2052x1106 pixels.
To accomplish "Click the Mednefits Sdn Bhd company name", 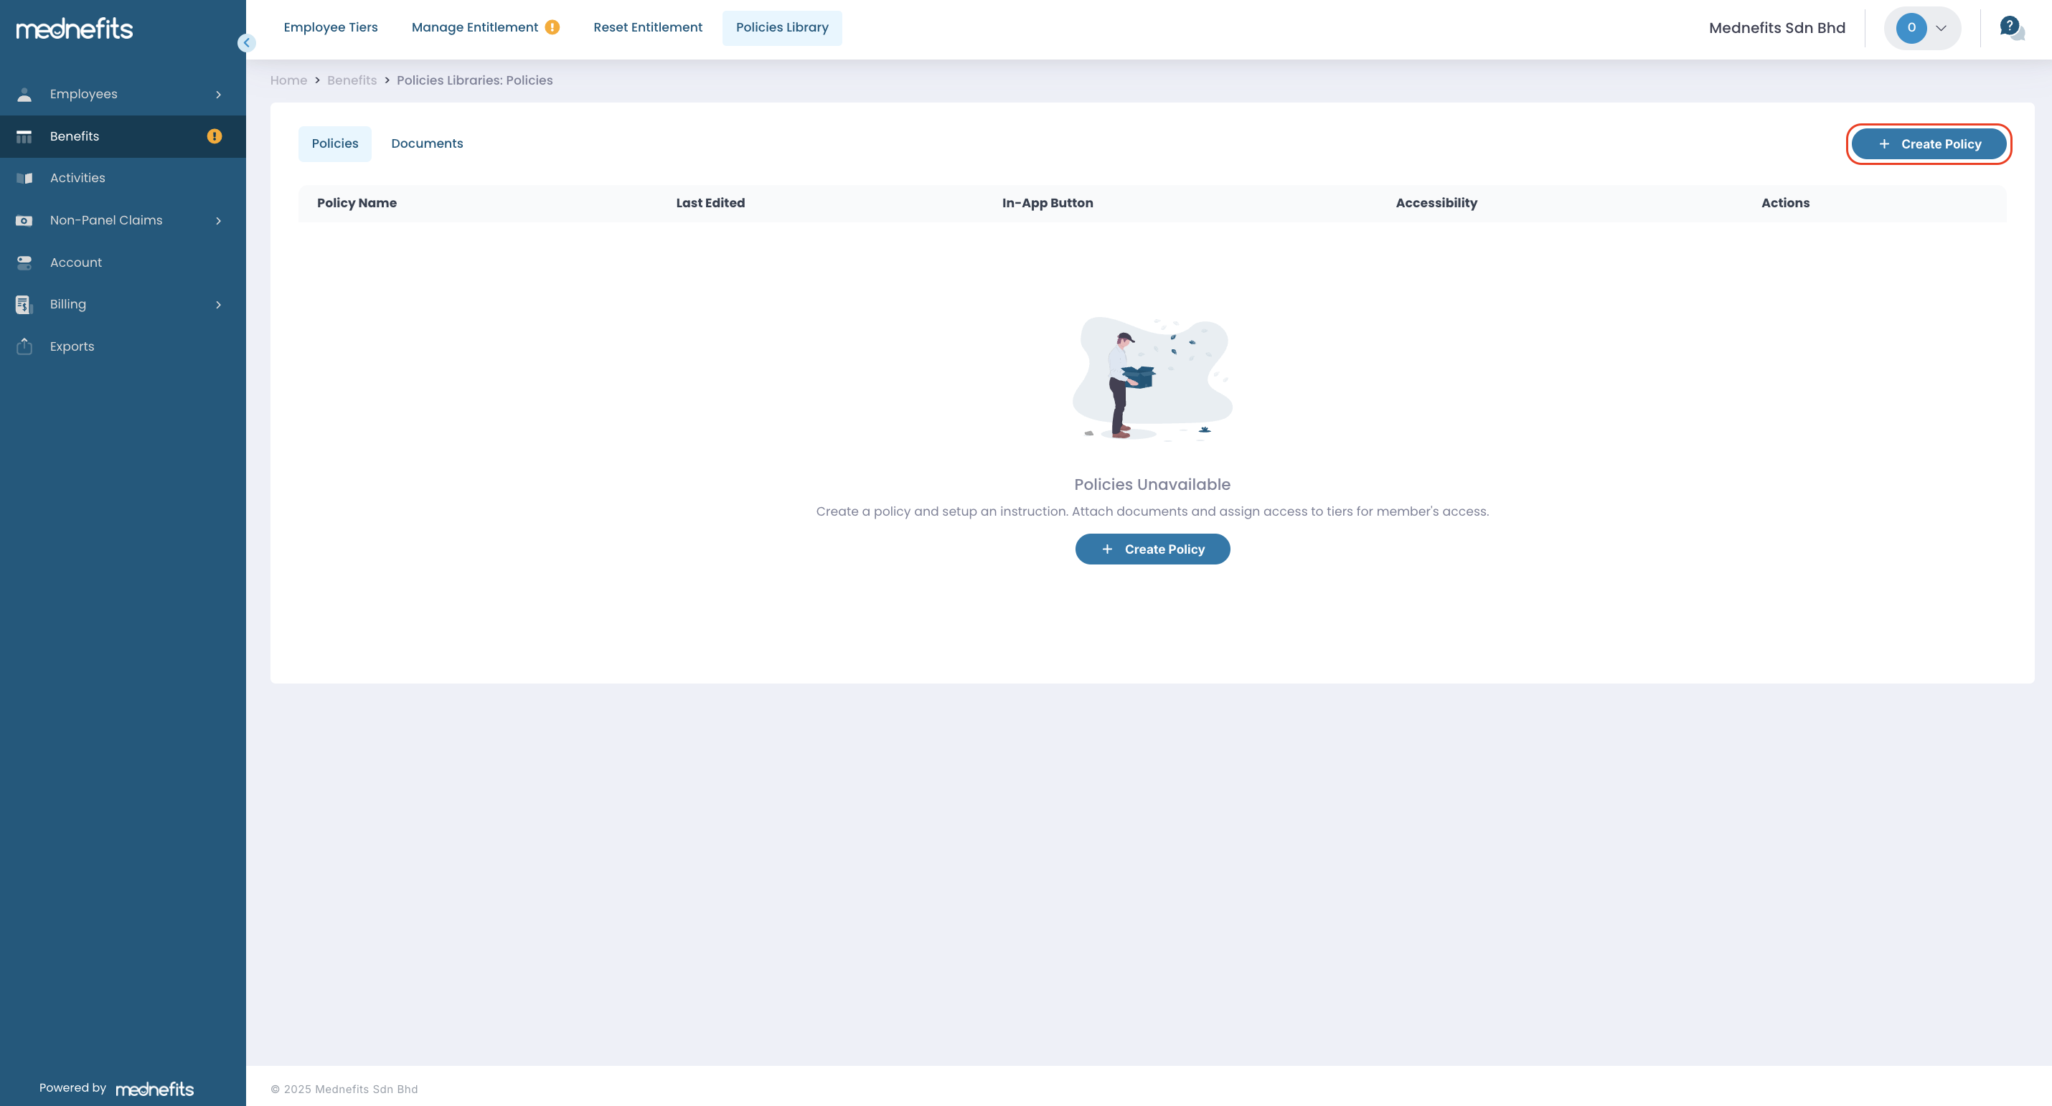I will 1777,28.
